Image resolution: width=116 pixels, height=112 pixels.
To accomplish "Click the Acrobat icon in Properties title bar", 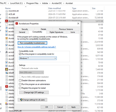I will click(x=17, y=24).
